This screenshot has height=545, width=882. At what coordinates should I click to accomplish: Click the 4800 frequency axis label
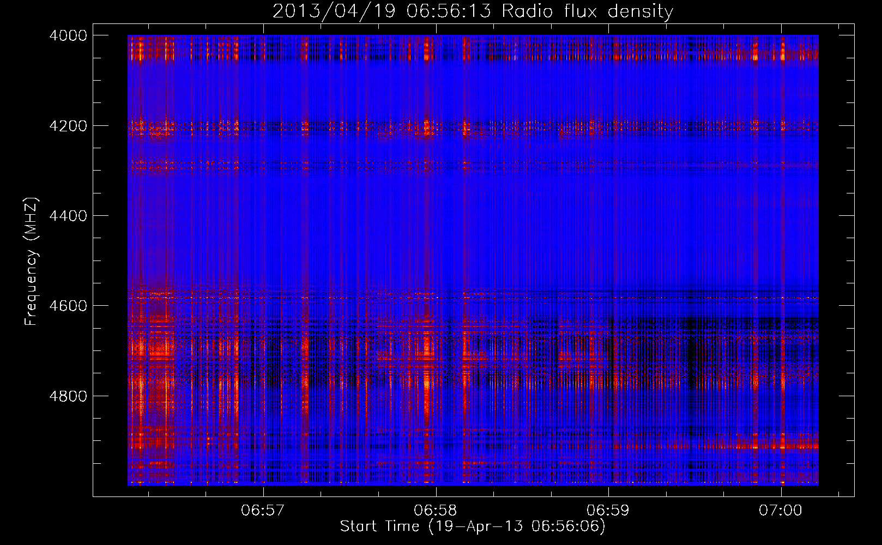(68, 396)
